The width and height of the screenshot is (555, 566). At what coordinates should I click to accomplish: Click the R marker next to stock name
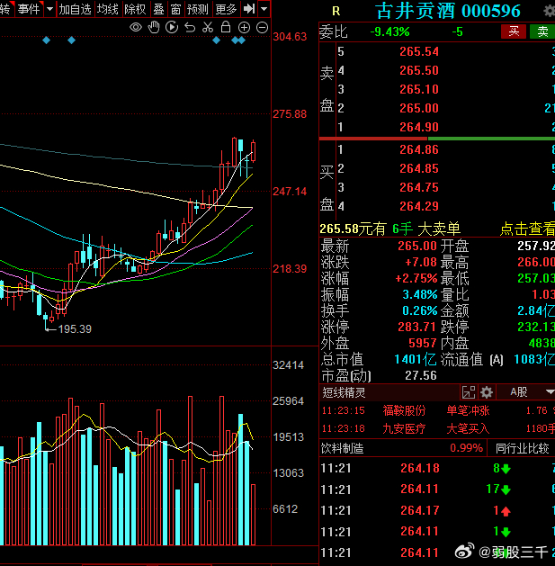[336, 12]
